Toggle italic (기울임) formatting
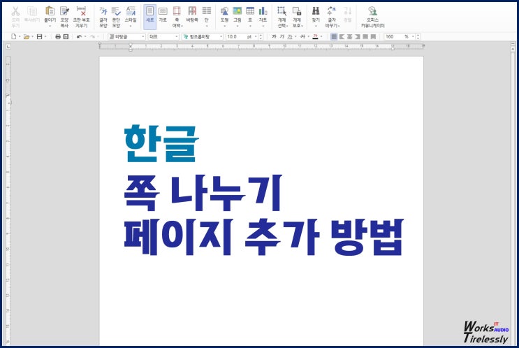The width and height of the screenshot is (519, 348). tap(282, 36)
